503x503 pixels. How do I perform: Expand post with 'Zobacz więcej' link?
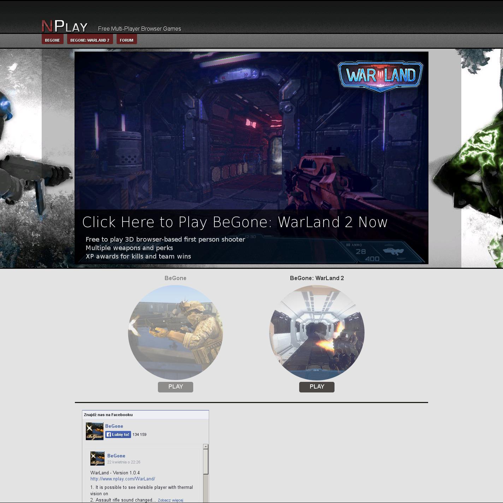click(x=170, y=500)
